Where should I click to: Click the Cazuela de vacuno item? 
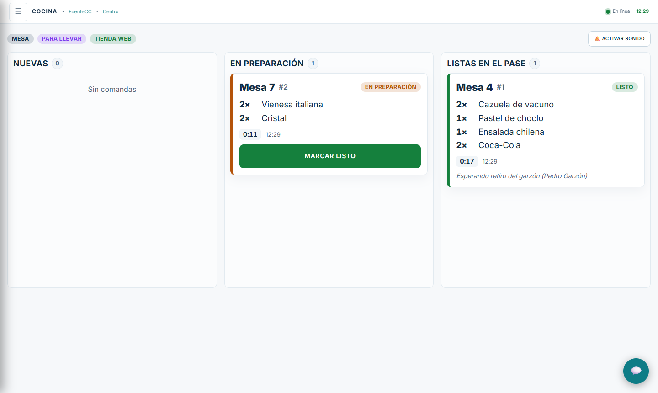click(516, 105)
